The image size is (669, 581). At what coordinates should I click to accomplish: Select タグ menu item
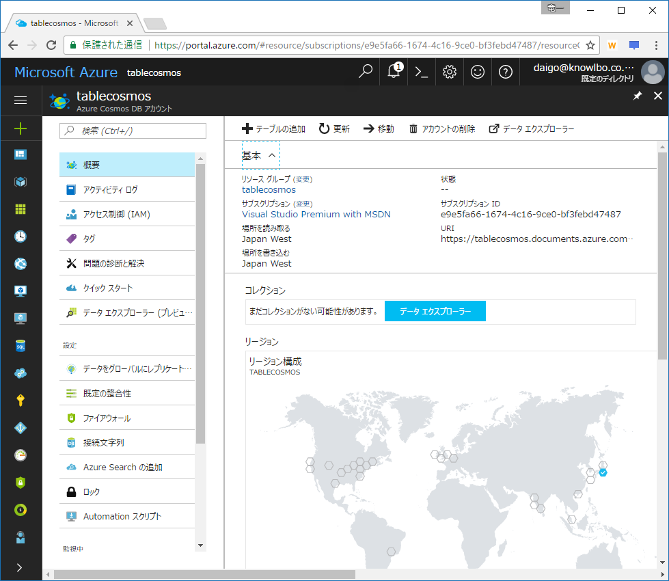click(127, 239)
